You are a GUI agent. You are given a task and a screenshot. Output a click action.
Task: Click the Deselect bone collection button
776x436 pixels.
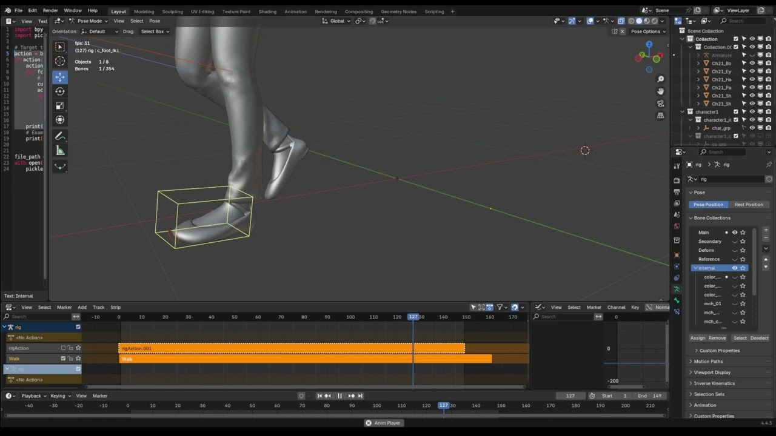[x=759, y=338]
